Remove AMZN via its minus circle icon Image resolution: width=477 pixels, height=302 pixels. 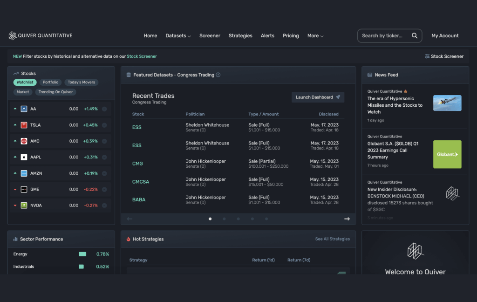coord(104,173)
